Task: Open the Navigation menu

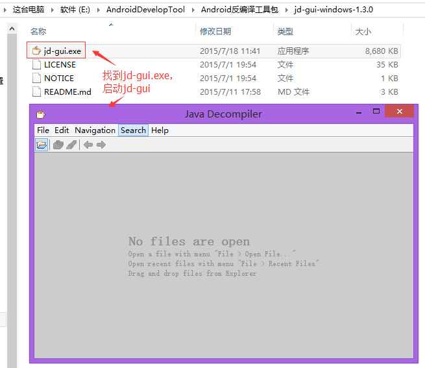Action: [95, 130]
